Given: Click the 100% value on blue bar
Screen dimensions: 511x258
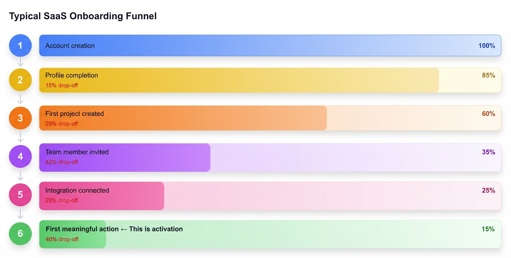Looking at the screenshot, I should pos(486,46).
